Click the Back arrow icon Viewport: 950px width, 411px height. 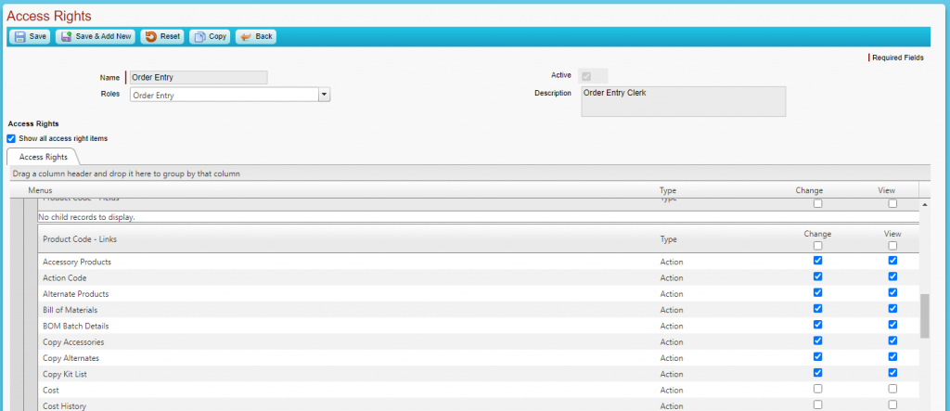[x=246, y=37]
